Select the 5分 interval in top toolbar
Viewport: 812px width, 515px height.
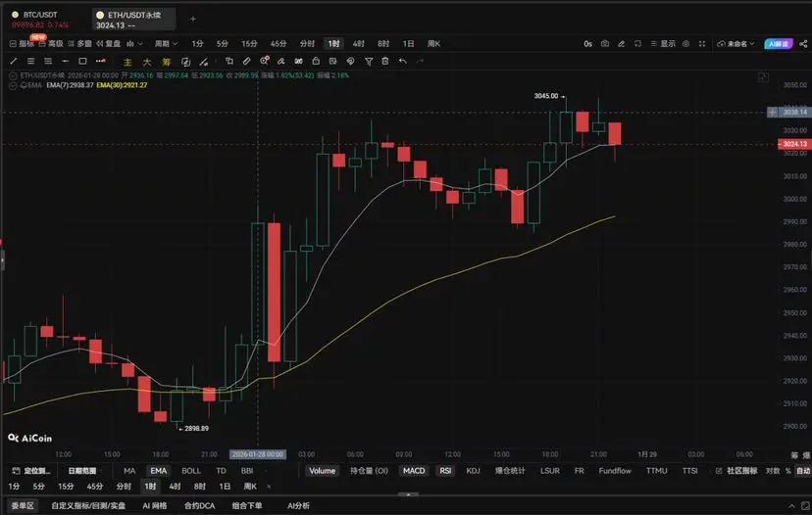(223, 44)
